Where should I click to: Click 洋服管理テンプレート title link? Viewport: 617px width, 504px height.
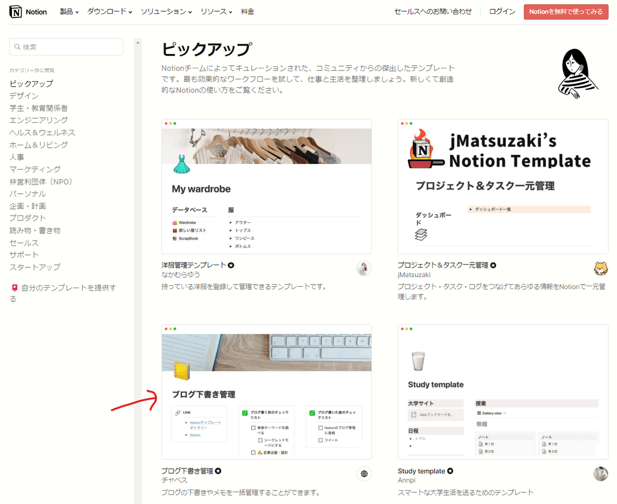[194, 266]
